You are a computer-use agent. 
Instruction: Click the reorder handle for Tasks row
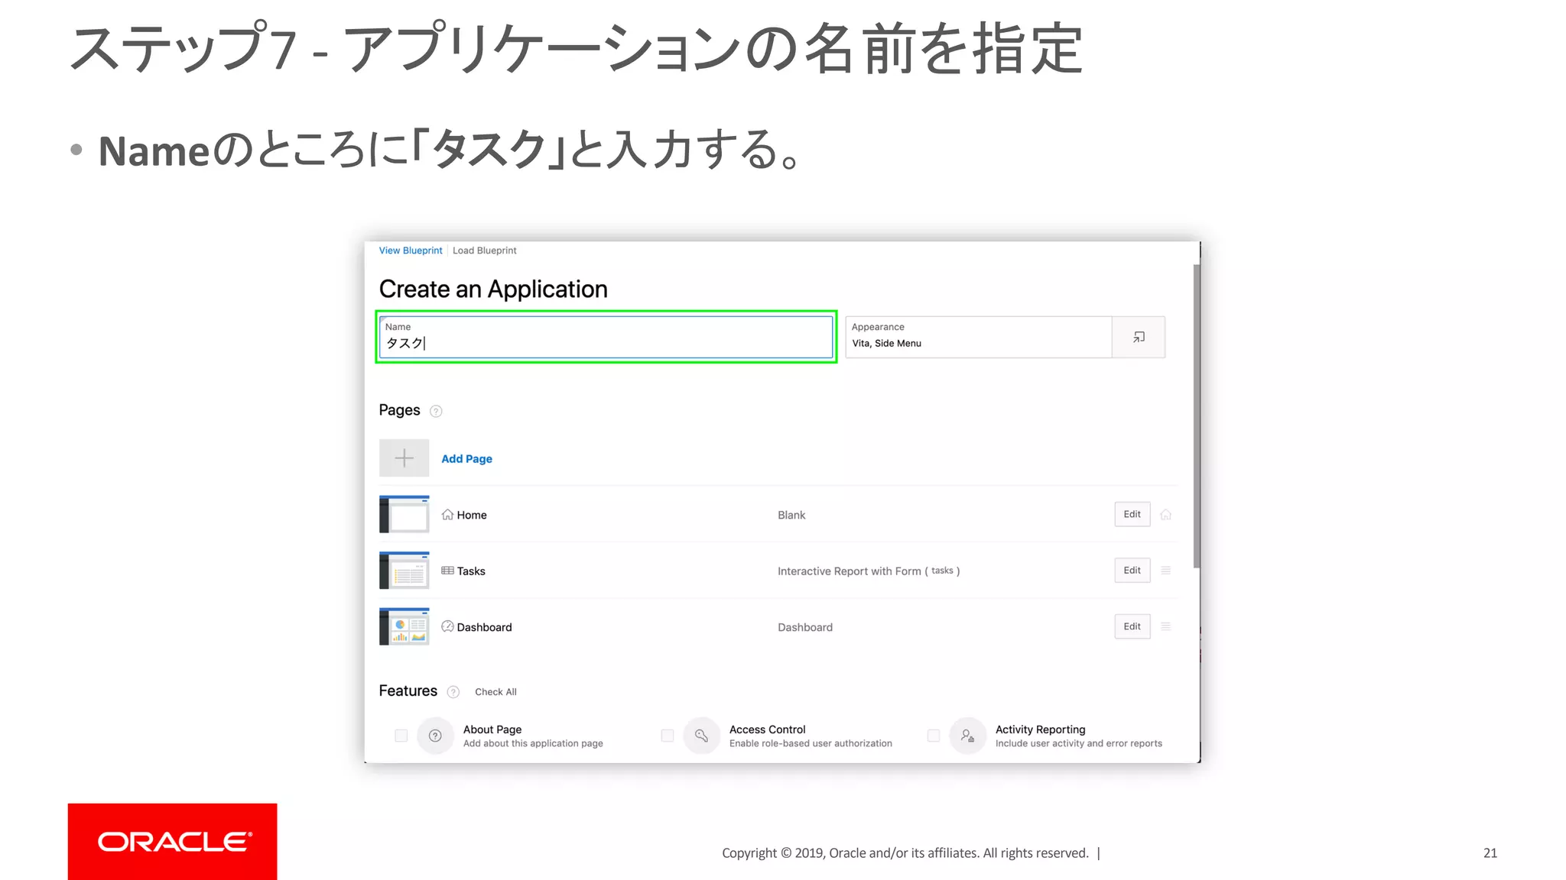tap(1166, 571)
